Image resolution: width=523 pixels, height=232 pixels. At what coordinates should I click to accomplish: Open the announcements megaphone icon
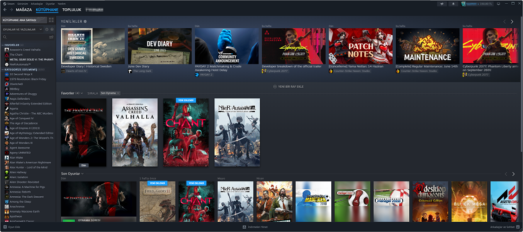click(442, 4)
